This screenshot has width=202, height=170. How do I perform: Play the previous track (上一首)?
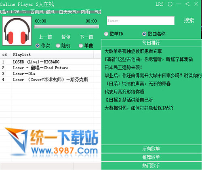(45, 37)
